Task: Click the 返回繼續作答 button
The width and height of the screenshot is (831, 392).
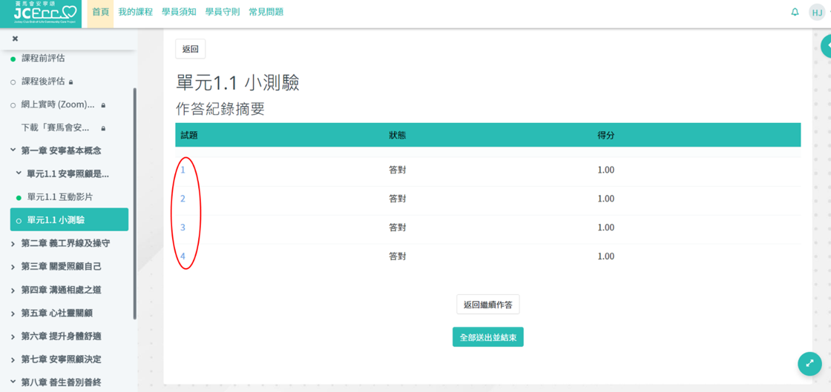Action: pyautogui.click(x=487, y=305)
